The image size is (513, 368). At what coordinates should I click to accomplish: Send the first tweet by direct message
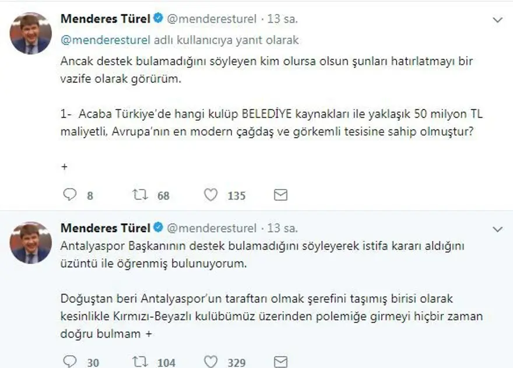(280, 195)
